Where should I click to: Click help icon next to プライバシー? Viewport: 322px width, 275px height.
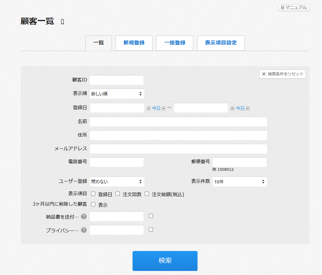pos(84,230)
